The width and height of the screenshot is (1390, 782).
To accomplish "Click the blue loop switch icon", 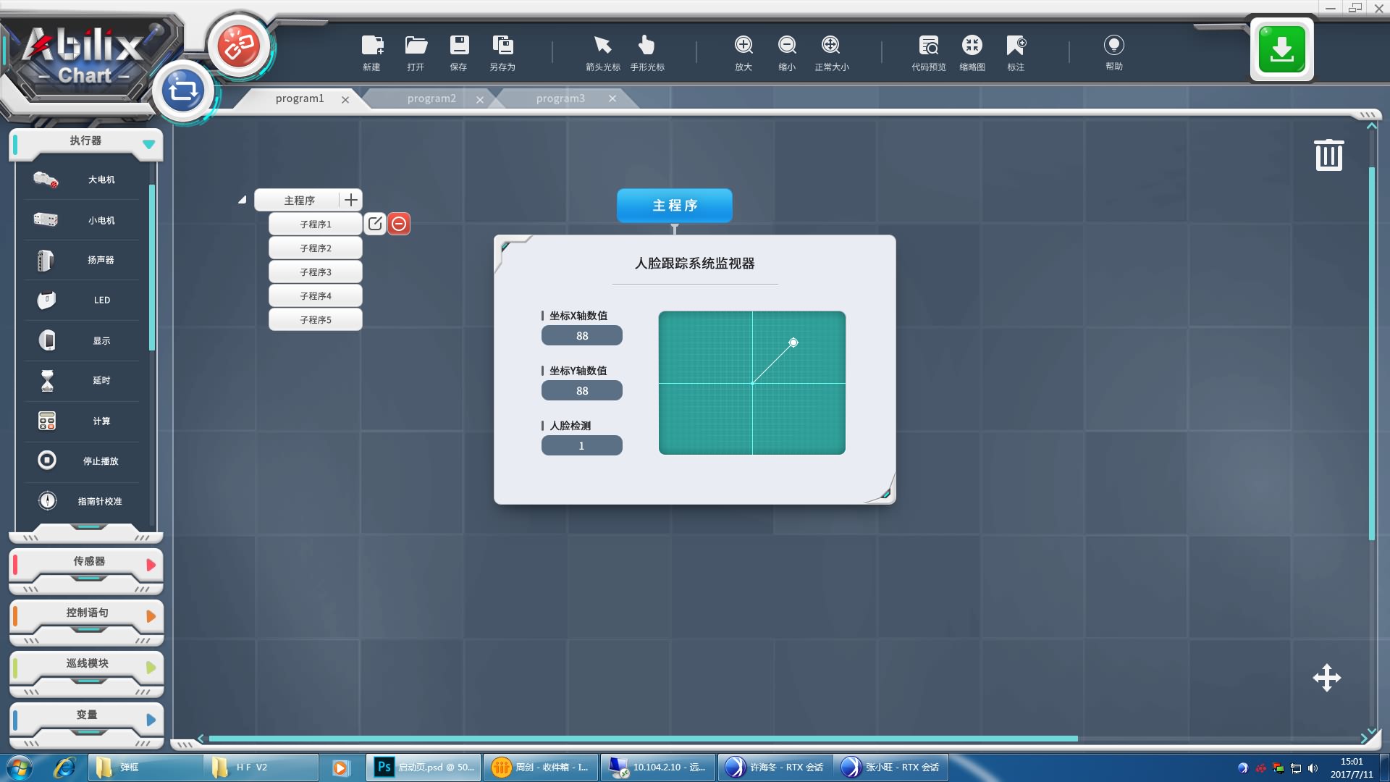I will coord(182,91).
